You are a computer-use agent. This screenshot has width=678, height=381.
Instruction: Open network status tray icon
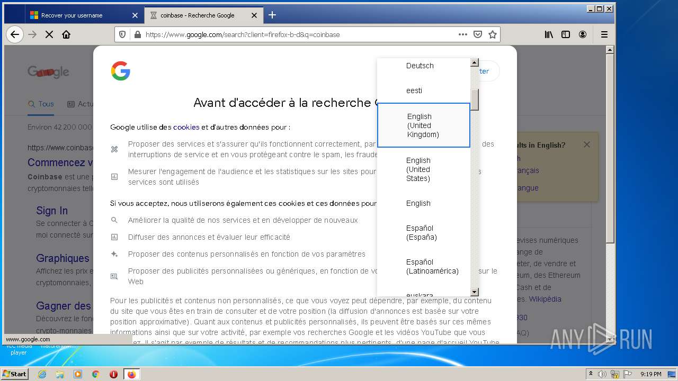(x=614, y=374)
